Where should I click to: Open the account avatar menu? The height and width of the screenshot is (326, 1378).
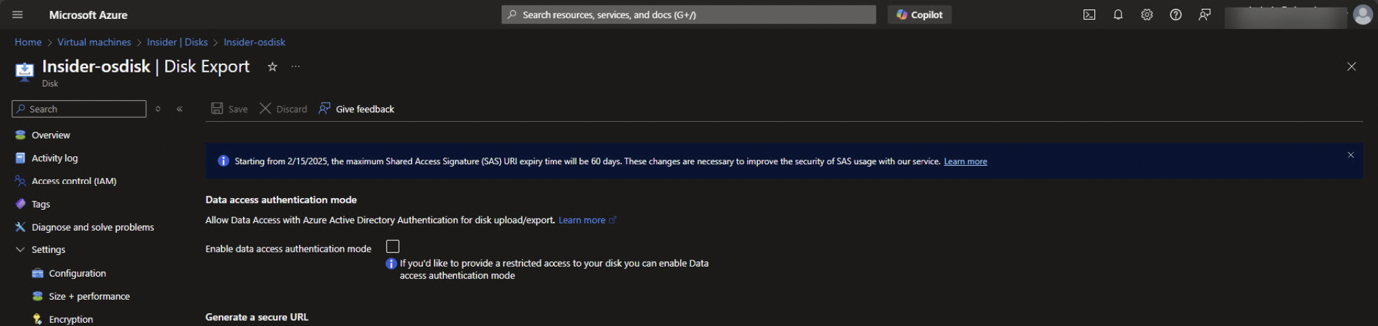tap(1362, 14)
